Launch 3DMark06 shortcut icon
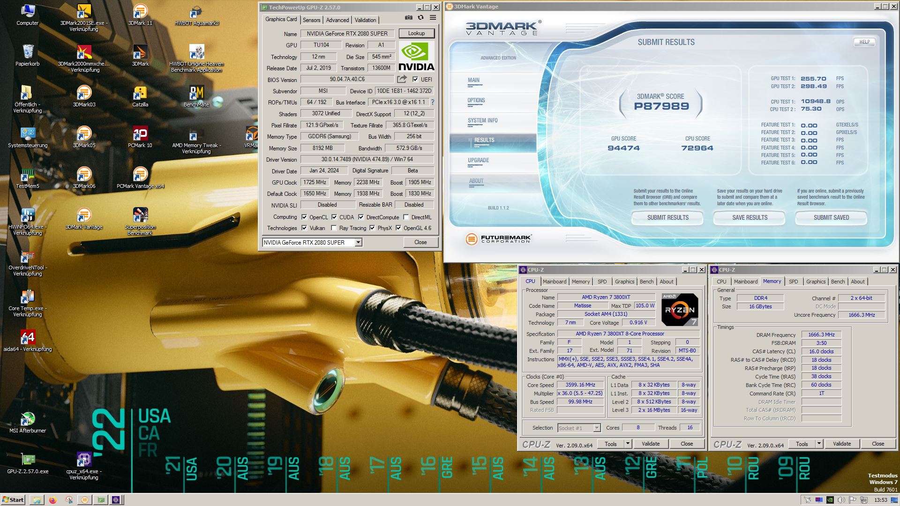 84,178
